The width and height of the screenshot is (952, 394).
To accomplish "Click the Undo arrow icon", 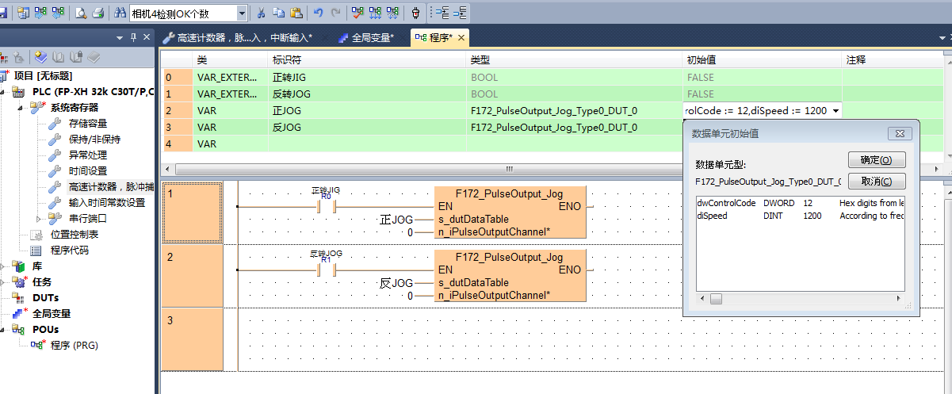I will (x=318, y=13).
